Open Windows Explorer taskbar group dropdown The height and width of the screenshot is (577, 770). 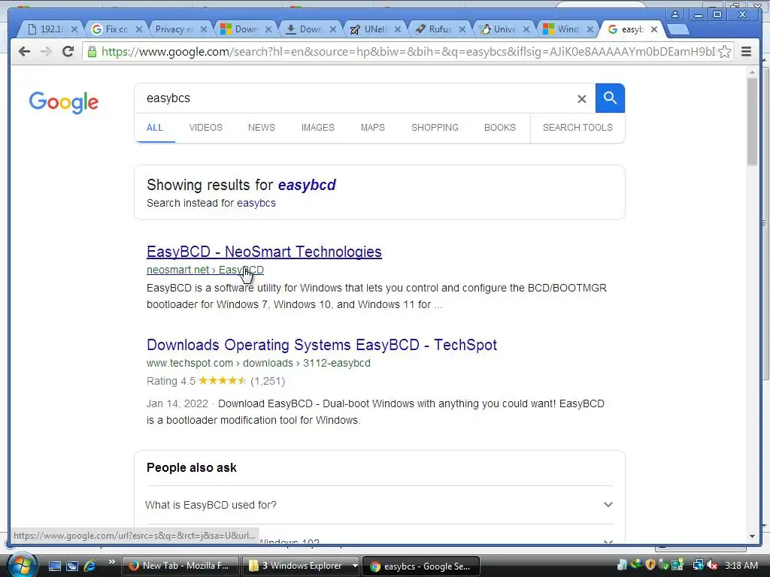click(x=355, y=566)
